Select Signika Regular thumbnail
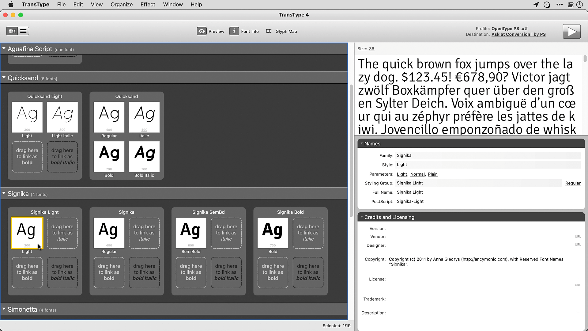The image size is (588, 331). pos(109,233)
